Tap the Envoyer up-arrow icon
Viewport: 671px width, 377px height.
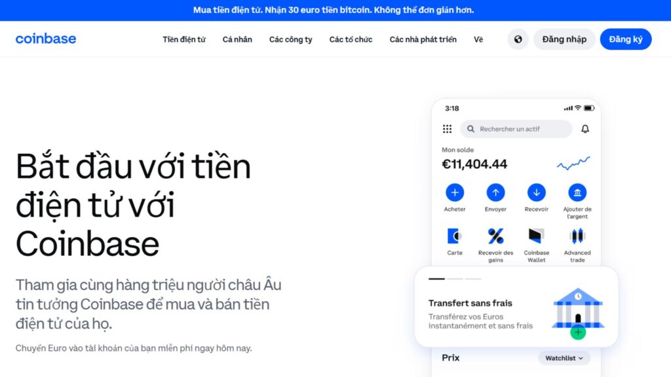495,192
